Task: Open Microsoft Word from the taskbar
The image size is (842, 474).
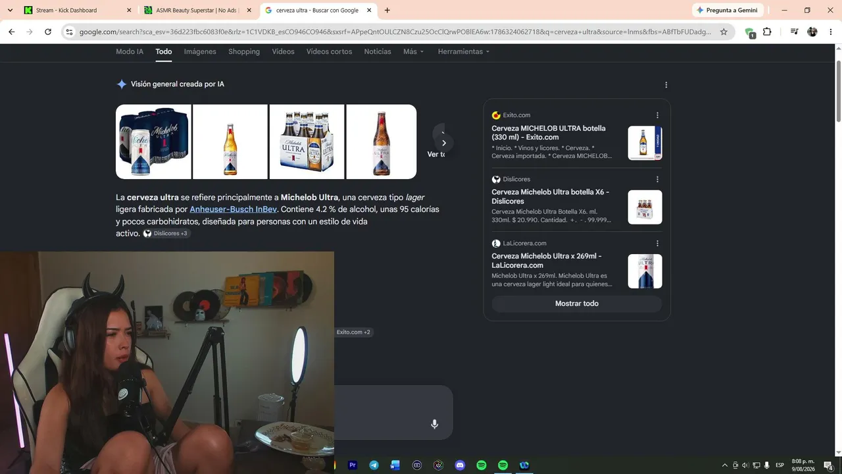Action: [395, 465]
